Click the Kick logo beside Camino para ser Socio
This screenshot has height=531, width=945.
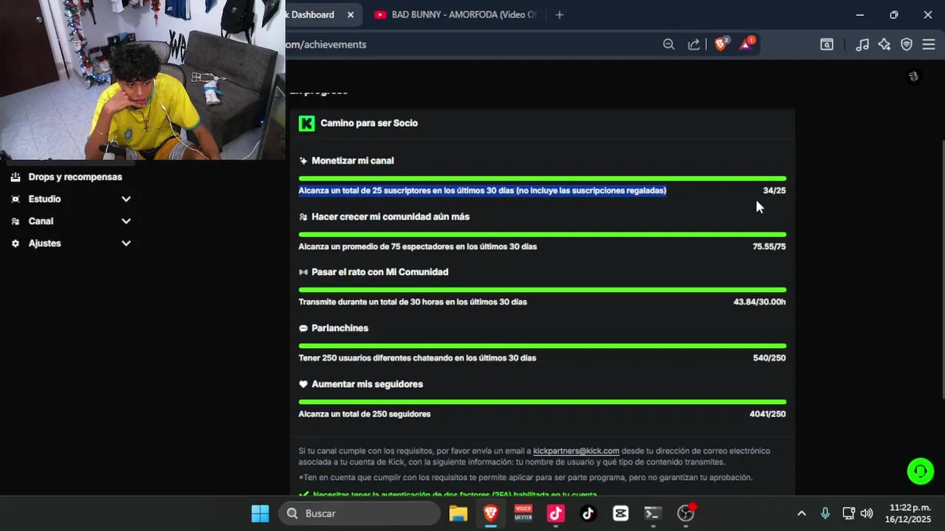point(306,123)
